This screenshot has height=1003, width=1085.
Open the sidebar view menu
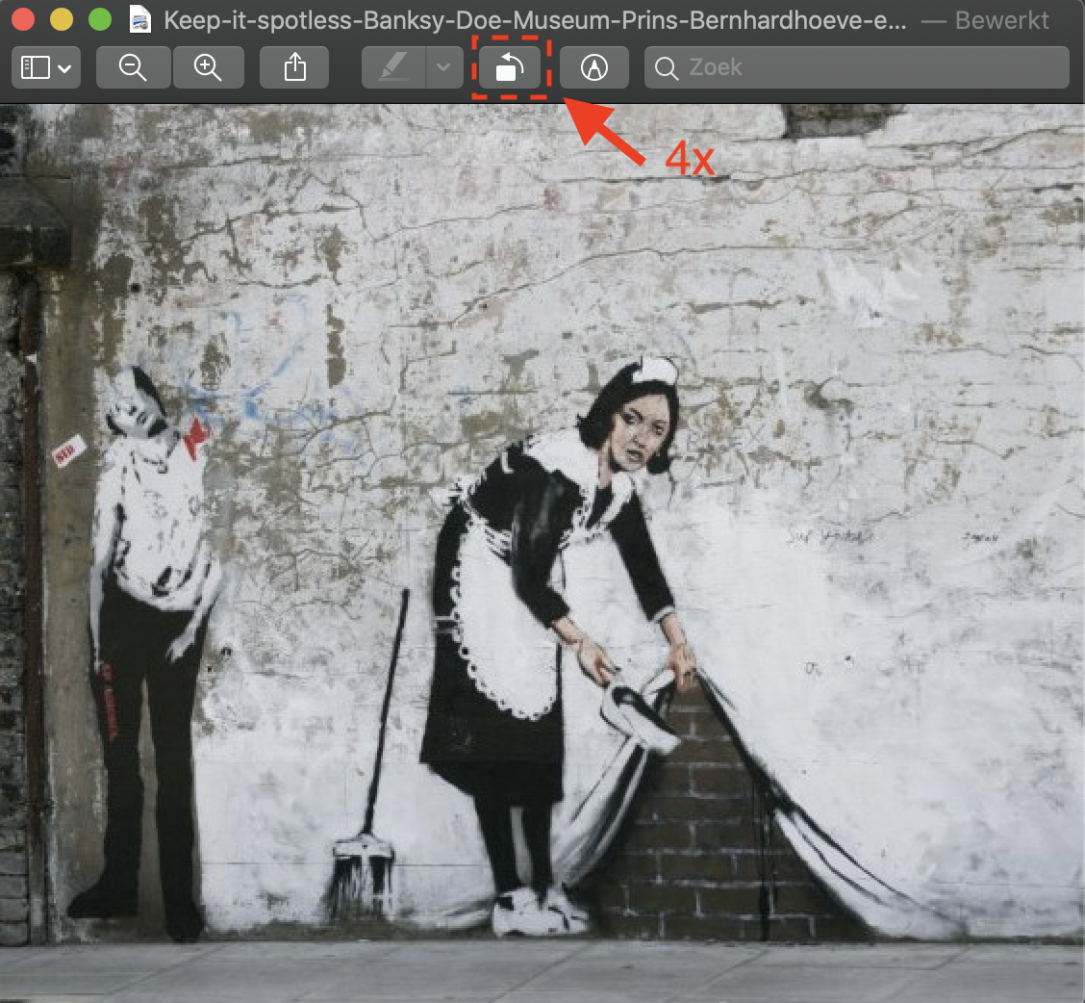[x=45, y=68]
